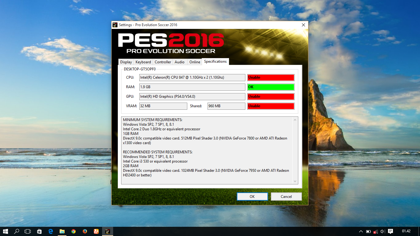Launch Google Chrome from taskbar

click(x=73, y=231)
